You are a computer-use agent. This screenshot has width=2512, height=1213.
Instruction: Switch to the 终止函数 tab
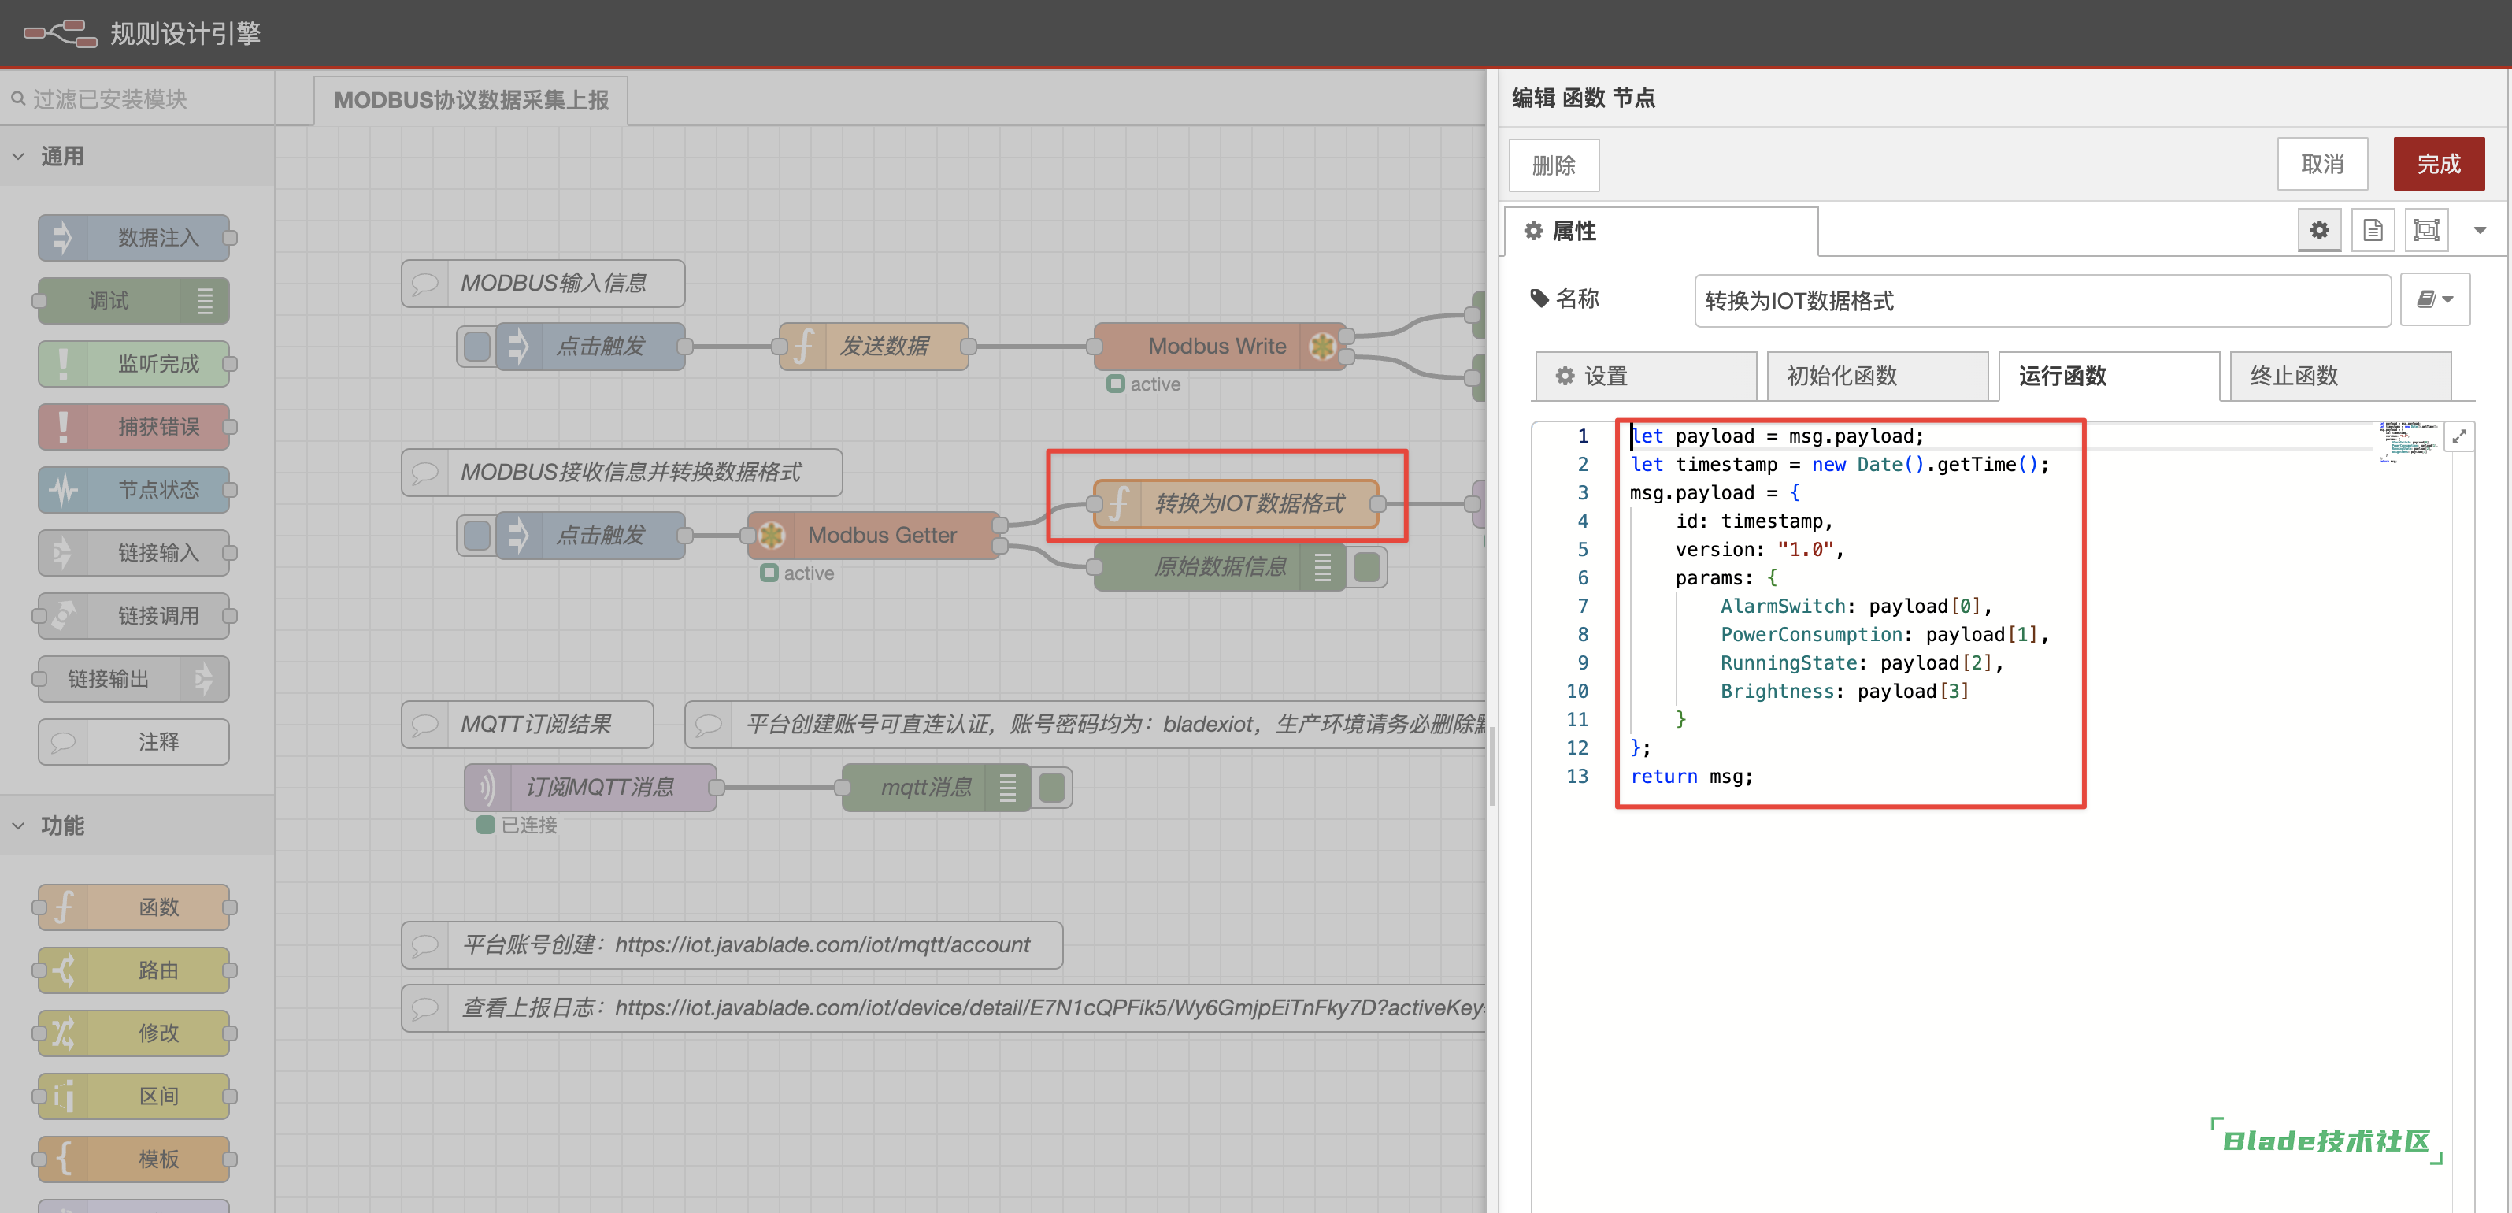[2340, 376]
